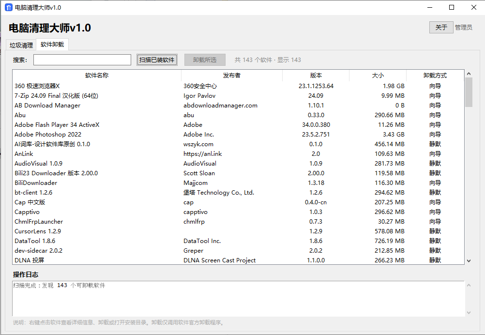Select the 7-Zip 24.09 Final 汉化版 row
The width and height of the screenshot is (485, 335).
click(238, 95)
